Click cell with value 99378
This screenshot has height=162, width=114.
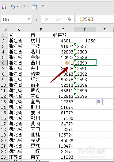click(x=63, y=80)
